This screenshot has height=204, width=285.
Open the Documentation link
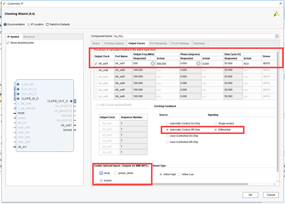click(x=16, y=24)
